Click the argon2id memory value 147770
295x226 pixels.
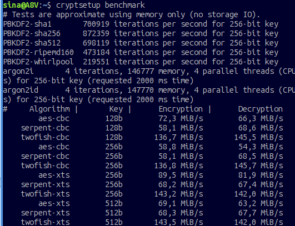click(141, 91)
